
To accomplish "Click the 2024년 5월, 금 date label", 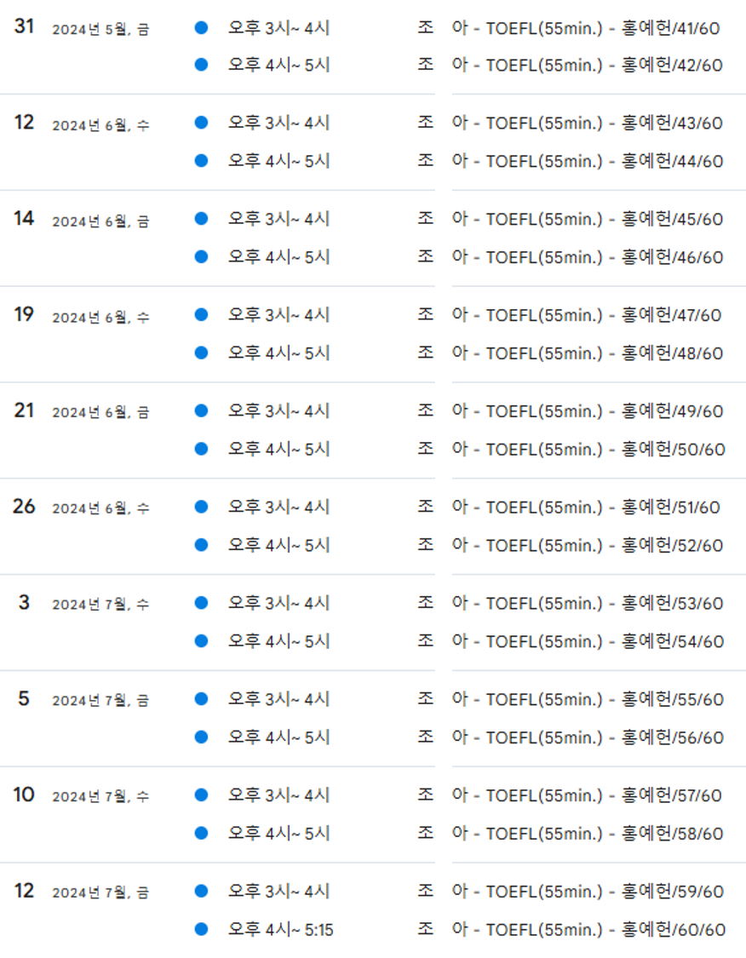I will (x=100, y=29).
